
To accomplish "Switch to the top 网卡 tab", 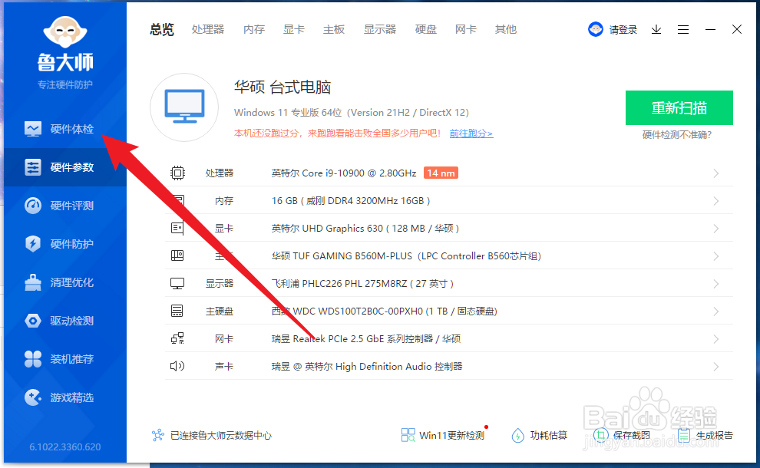I will tap(466, 30).
